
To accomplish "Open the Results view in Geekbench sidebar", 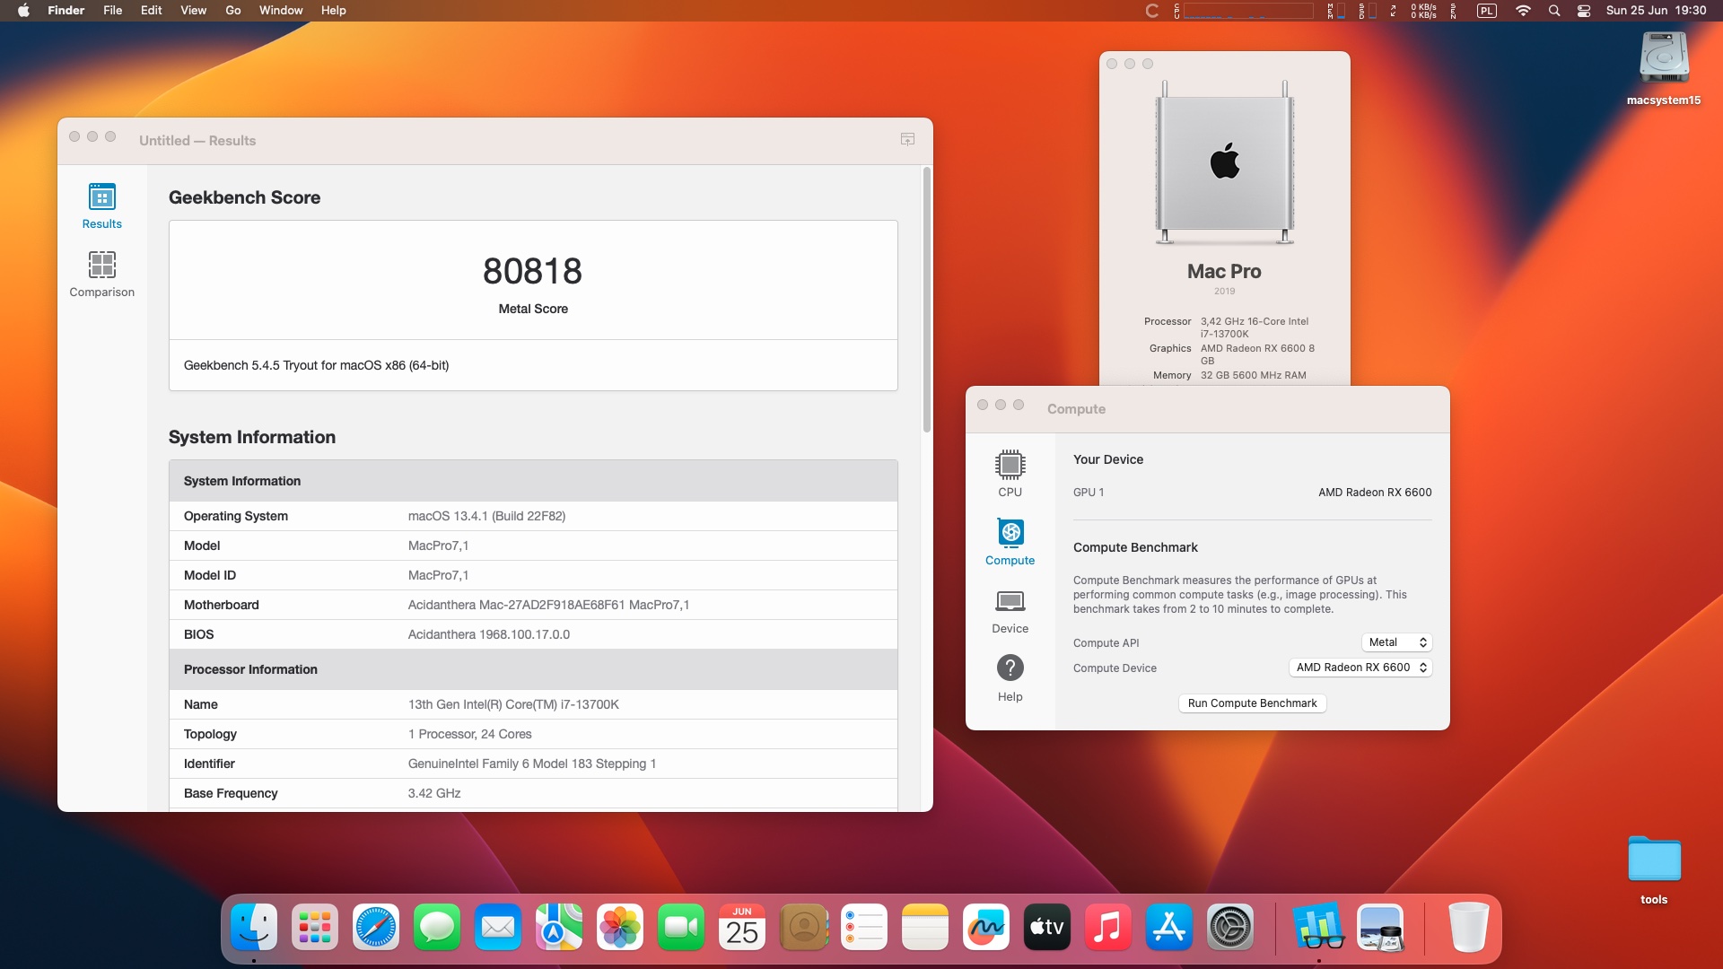I will [x=101, y=205].
